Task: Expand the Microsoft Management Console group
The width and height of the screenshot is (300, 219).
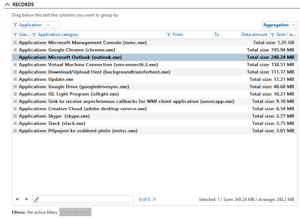Action: [x=15, y=42]
